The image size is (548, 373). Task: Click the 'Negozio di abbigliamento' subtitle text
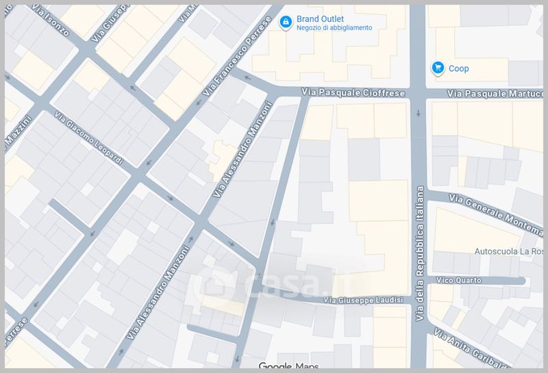334,28
